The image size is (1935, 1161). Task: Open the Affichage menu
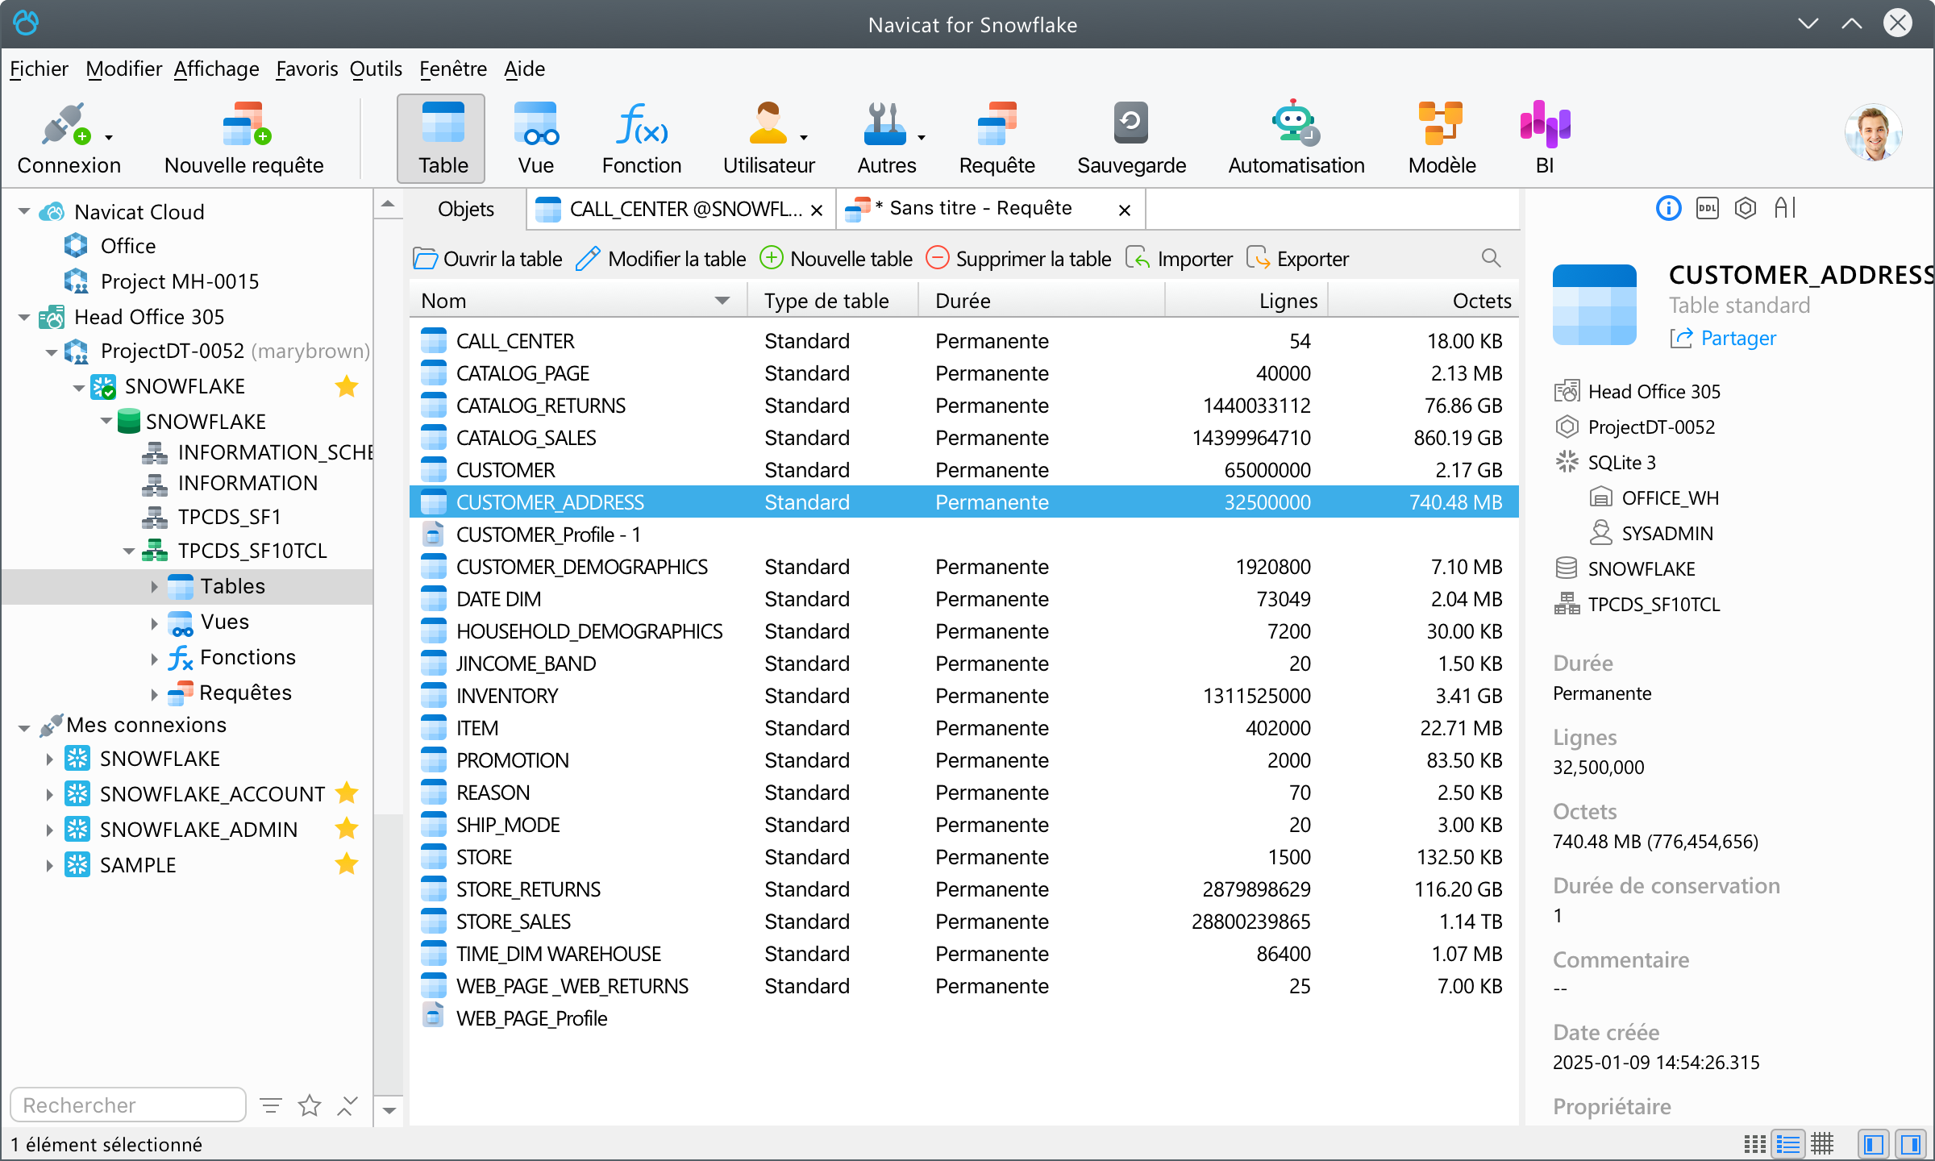click(216, 69)
